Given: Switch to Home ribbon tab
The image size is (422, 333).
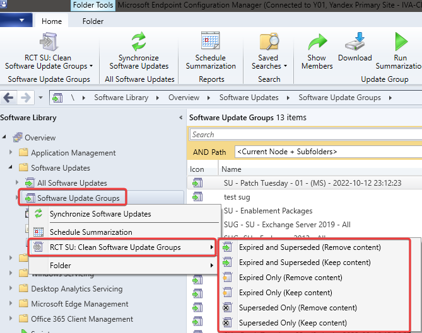Looking at the screenshot, I should 52,21.
